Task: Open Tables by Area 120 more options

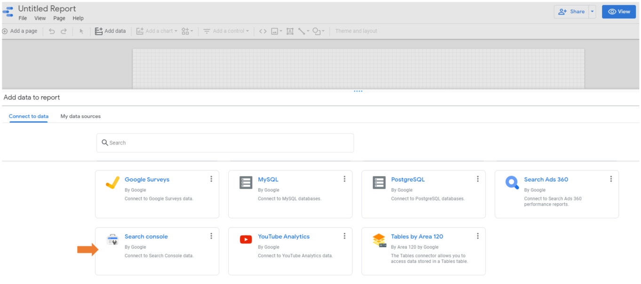Action: (478, 236)
